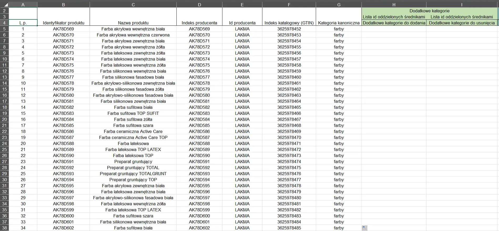Screen dimensions: 499x231
Task: Click 'Farba ceramiczna Active Care TOP' cell
Action: (x=133, y=137)
